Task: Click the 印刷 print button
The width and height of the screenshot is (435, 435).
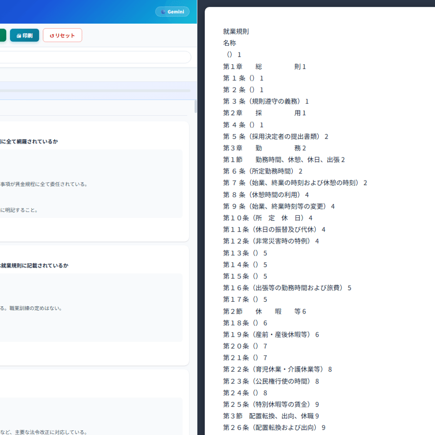Action: [x=25, y=35]
